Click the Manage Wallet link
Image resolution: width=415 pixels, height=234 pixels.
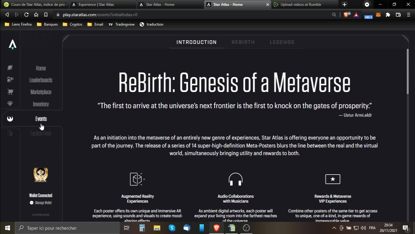point(44,203)
